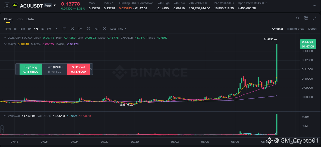Click the Buy/Long button

point(31,69)
